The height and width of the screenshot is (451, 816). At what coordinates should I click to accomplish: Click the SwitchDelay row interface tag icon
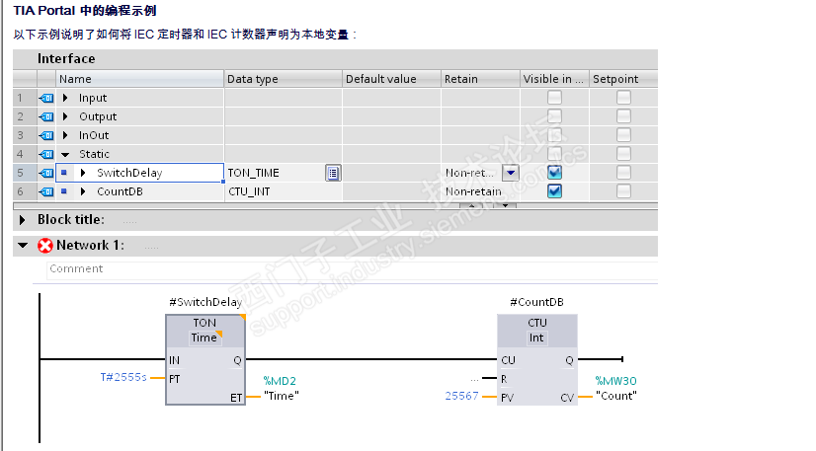point(46,173)
